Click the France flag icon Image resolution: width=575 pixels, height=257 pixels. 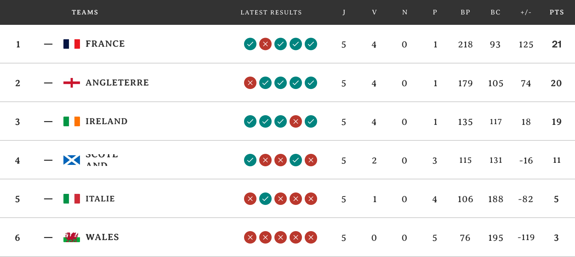point(72,44)
